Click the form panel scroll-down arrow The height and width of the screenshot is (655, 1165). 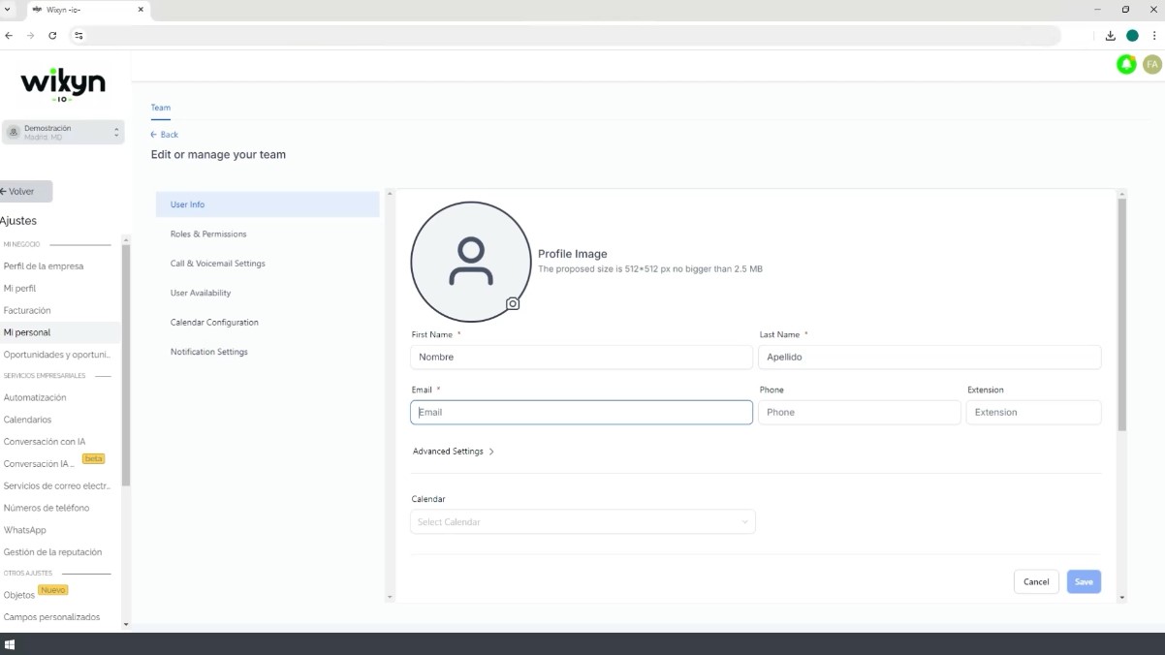click(1122, 598)
